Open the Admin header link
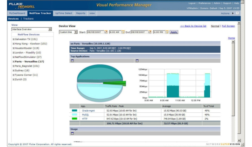Screen dimensions: 252x147 pos(217,3)
